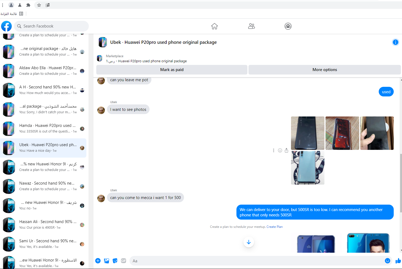Click 'can you come to mecca' message
Viewport: 402px width, 269px height.
[146, 198]
